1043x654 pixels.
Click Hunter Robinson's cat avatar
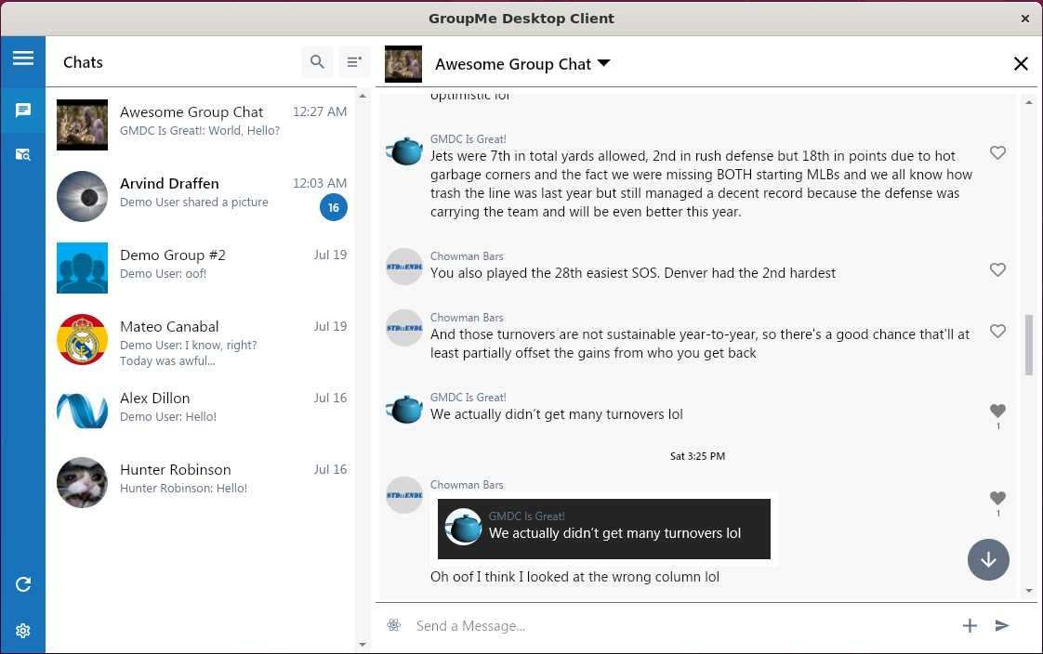pos(82,482)
